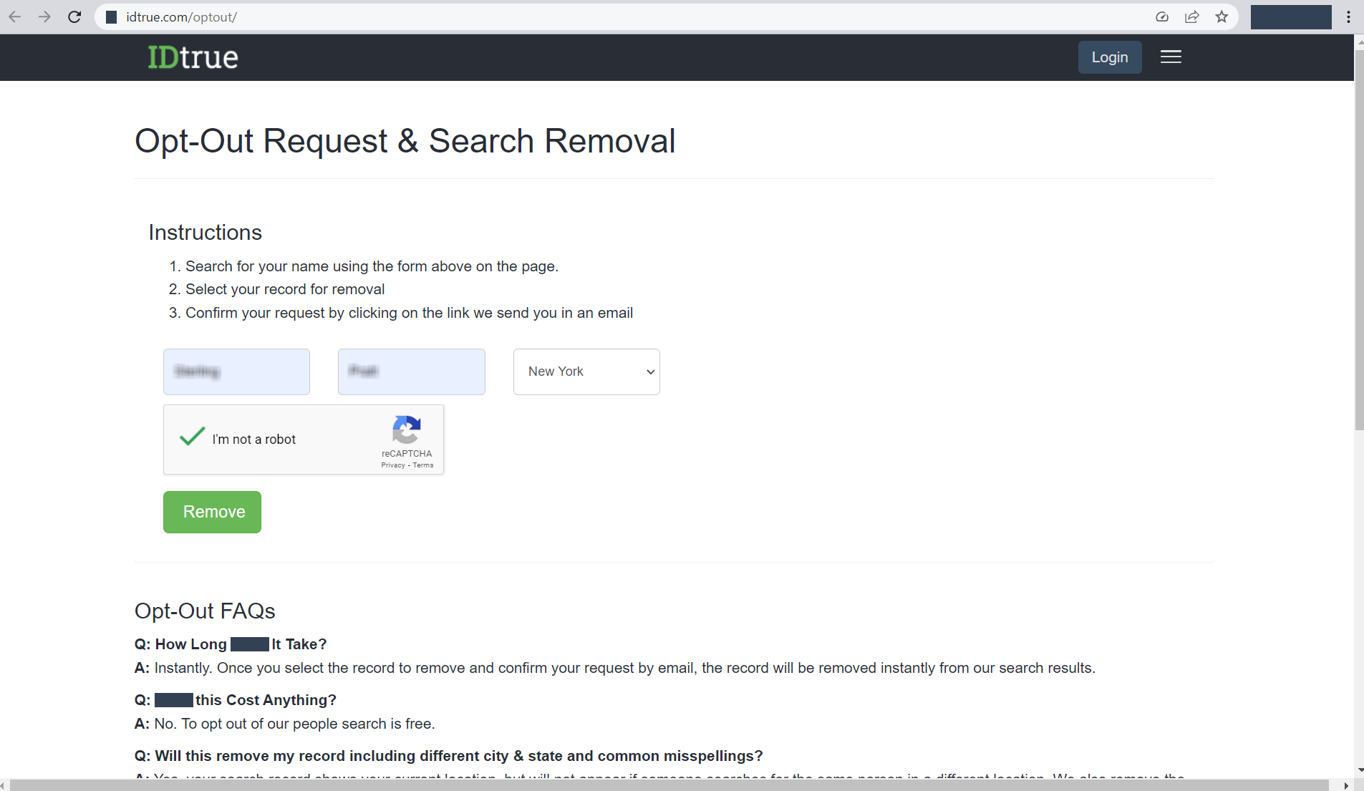Click "Search for your name using the form" step
This screenshot has width=1364, height=791.
pos(372,266)
